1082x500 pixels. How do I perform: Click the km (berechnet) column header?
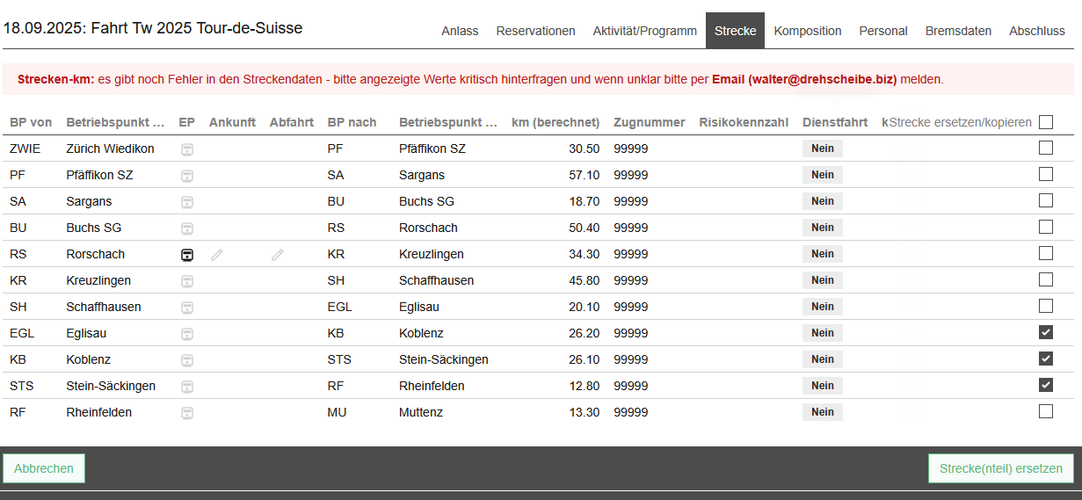(555, 122)
